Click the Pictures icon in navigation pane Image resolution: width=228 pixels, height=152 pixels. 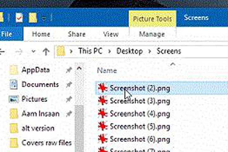tap(14, 99)
